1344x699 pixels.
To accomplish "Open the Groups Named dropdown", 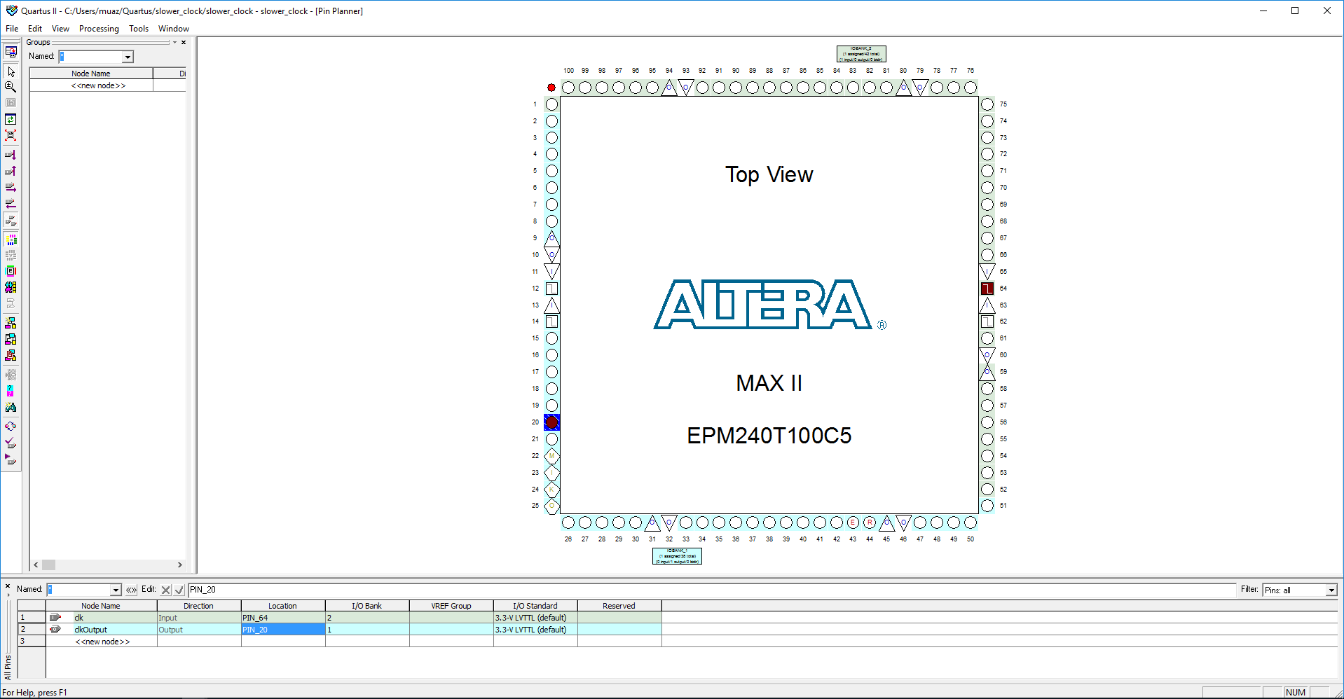I will click(128, 57).
